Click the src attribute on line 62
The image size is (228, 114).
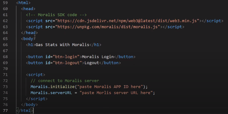49,21
